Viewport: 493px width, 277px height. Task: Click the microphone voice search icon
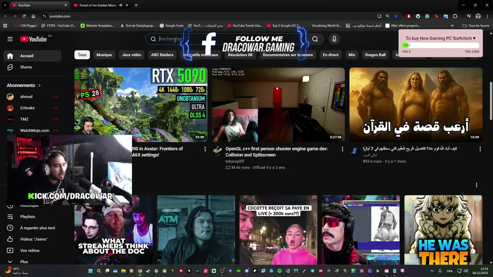click(x=334, y=39)
